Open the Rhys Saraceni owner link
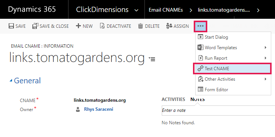This screenshot has height=137, width=275. (99, 109)
